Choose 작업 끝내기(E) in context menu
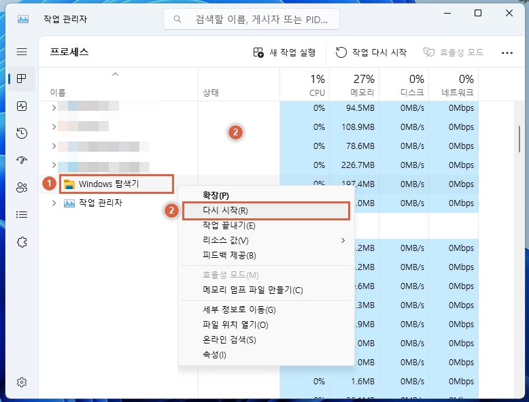The height and width of the screenshot is (402, 529). tap(266, 225)
